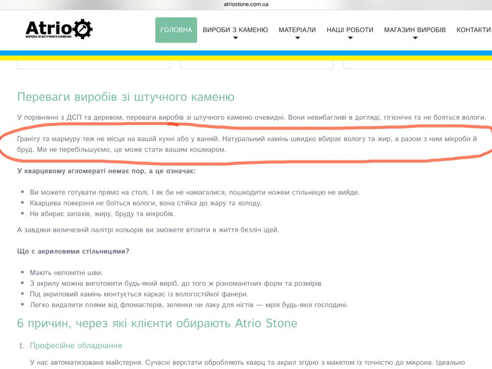Click the bullet Кварцева поверхня не боїться вологи
This screenshot has height=369, width=492.
pyautogui.click(x=146, y=203)
